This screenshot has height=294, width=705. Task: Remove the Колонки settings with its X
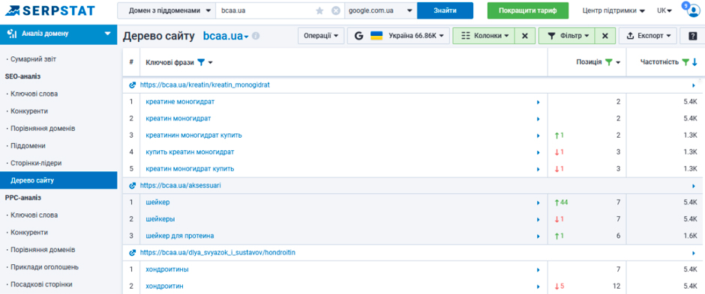pos(525,36)
